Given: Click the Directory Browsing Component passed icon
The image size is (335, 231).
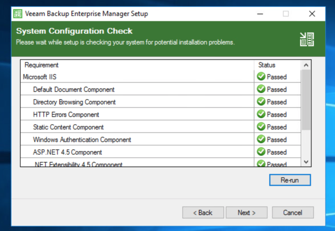Looking at the screenshot, I should [x=261, y=101].
